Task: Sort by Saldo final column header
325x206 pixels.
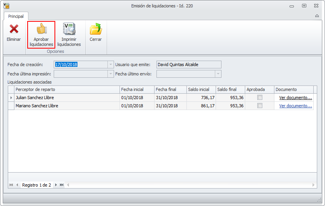Action: pos(230,89)
